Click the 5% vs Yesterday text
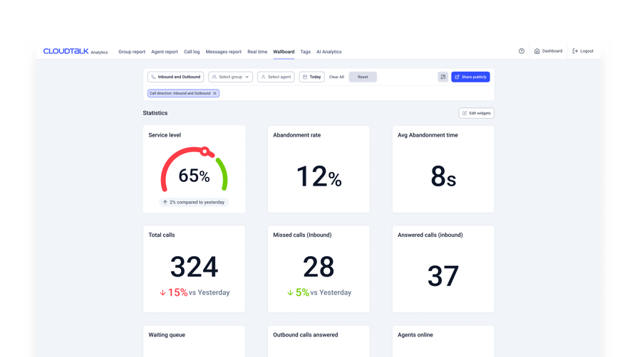This screenshot has width=637, height=357. click(x=319, y=292)
